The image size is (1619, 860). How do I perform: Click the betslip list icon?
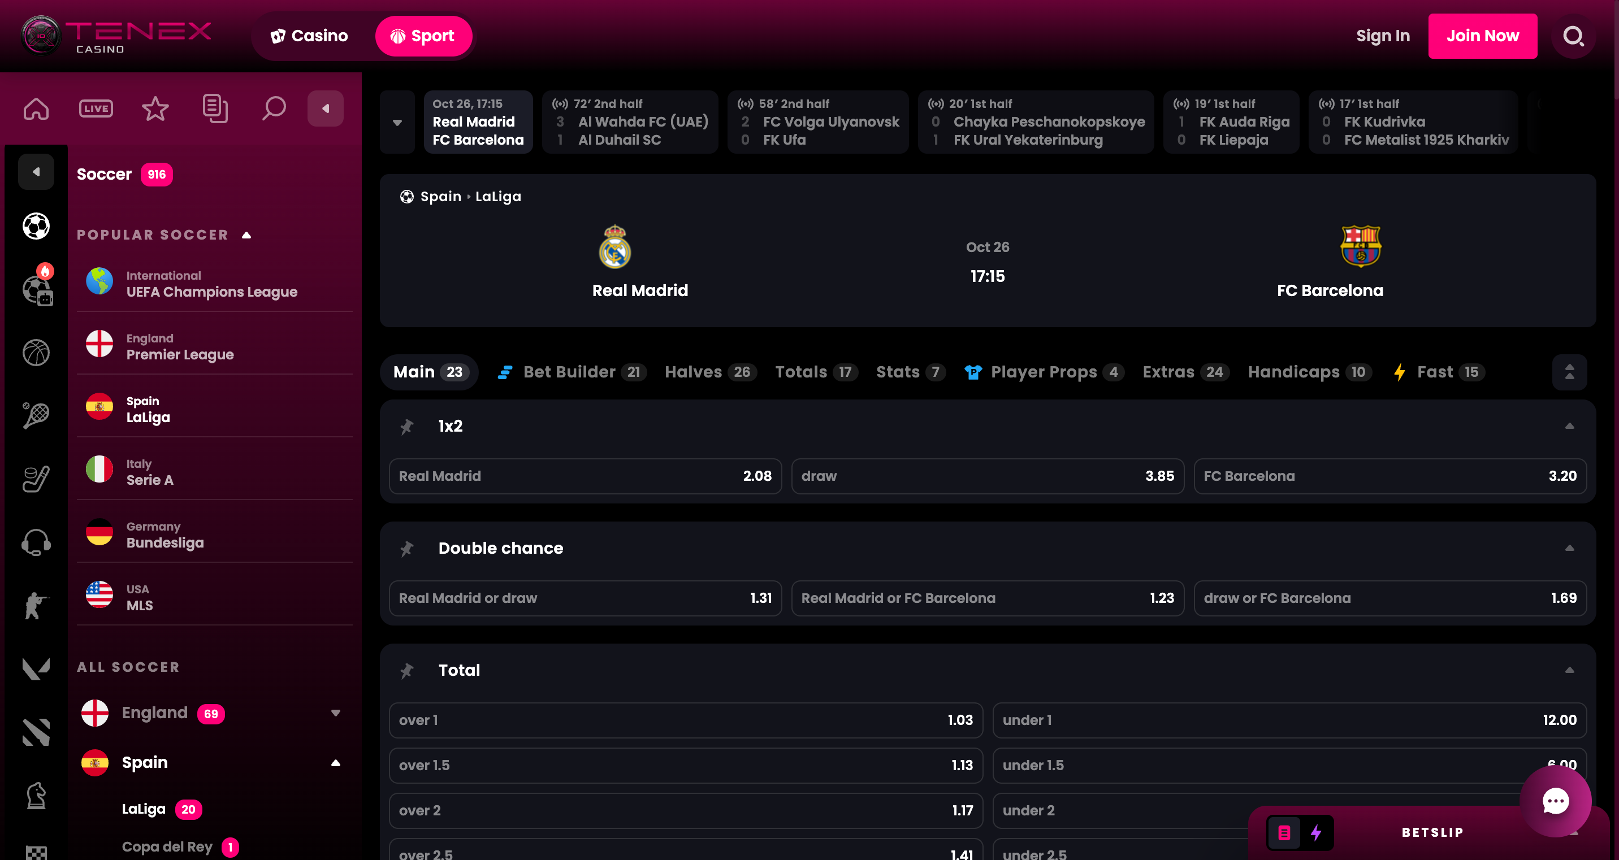coord(1284,832)
